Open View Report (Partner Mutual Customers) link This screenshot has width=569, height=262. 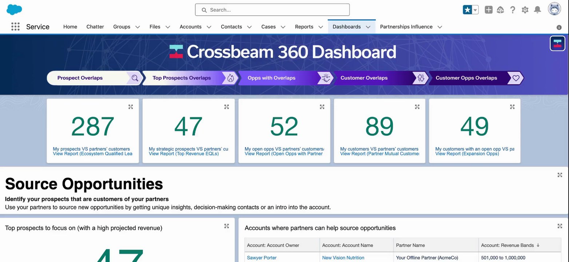(x=379, y=154)
